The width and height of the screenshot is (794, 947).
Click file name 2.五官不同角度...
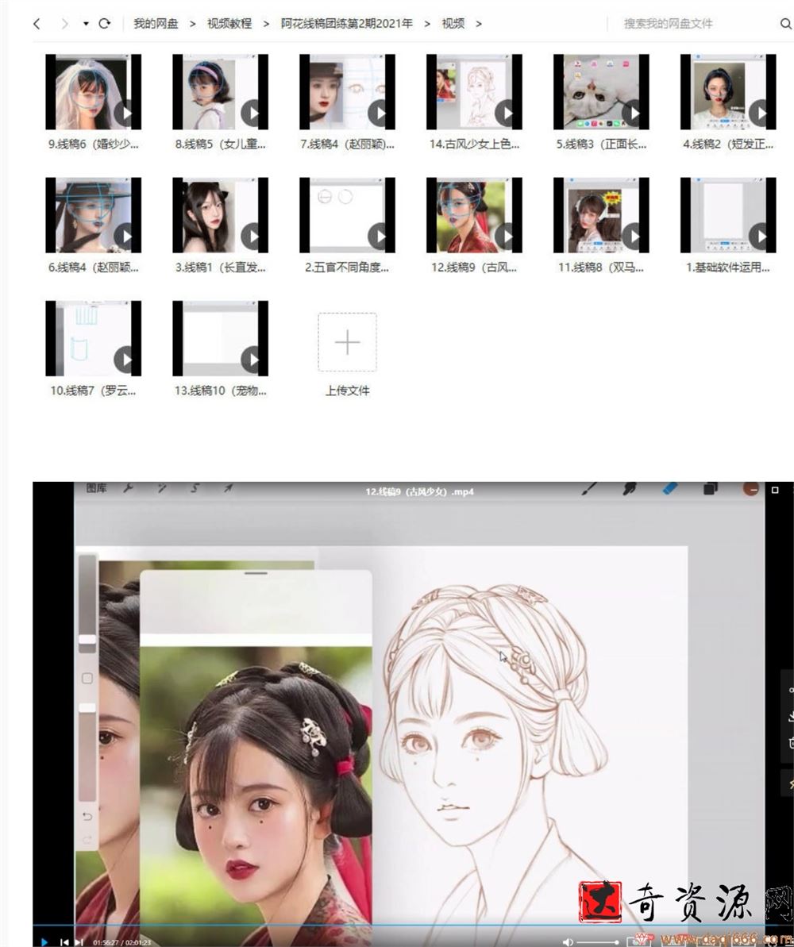pos(347,268)
